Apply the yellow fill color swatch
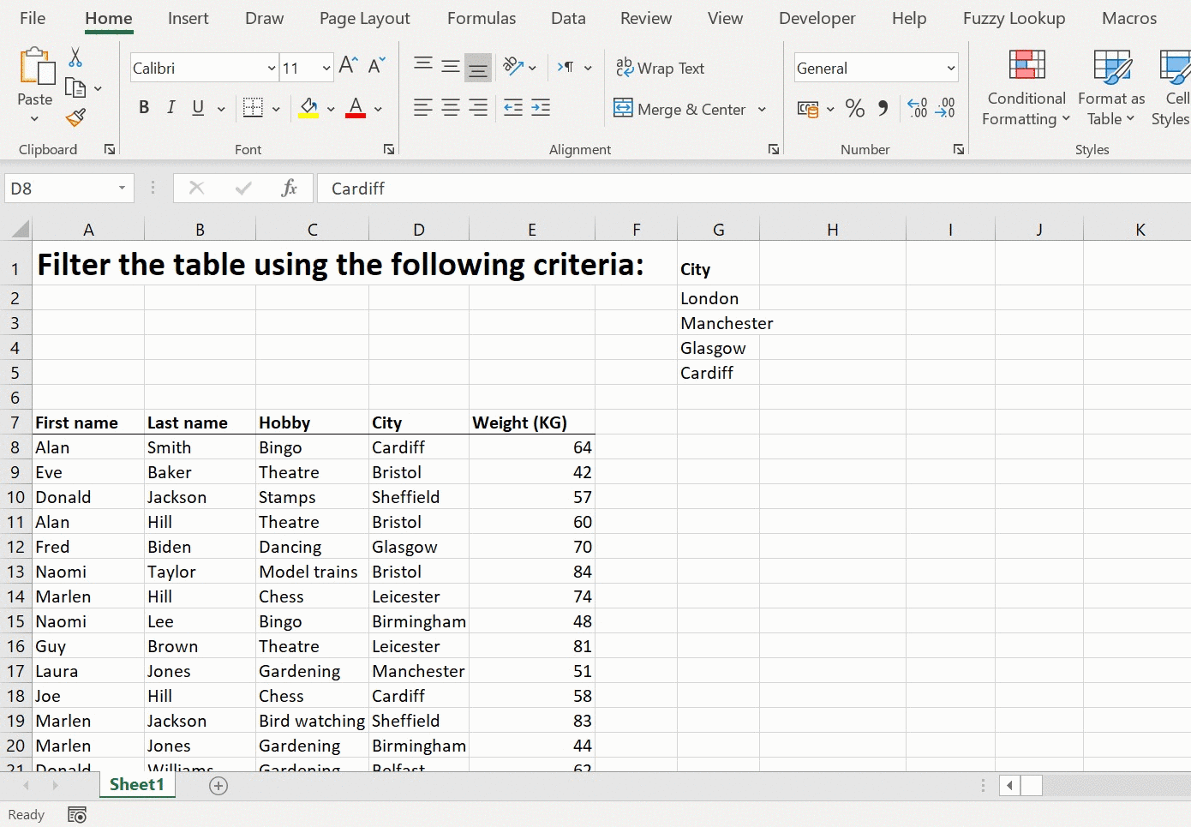Viewport: 1191px width, 827px height. tap(308, 109)
